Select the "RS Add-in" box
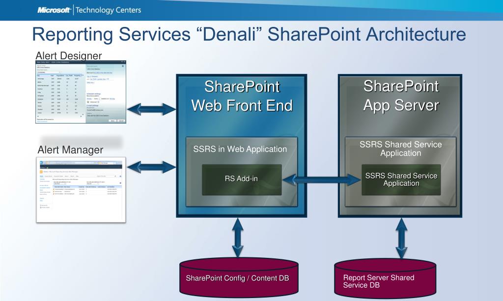Image resolution: width=503 pixels, height=301 pixels. click(x=242, y=179)
